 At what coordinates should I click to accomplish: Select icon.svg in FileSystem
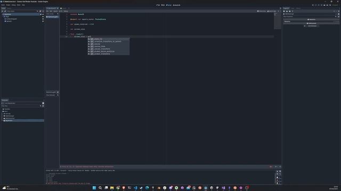[x=7, y=114]
